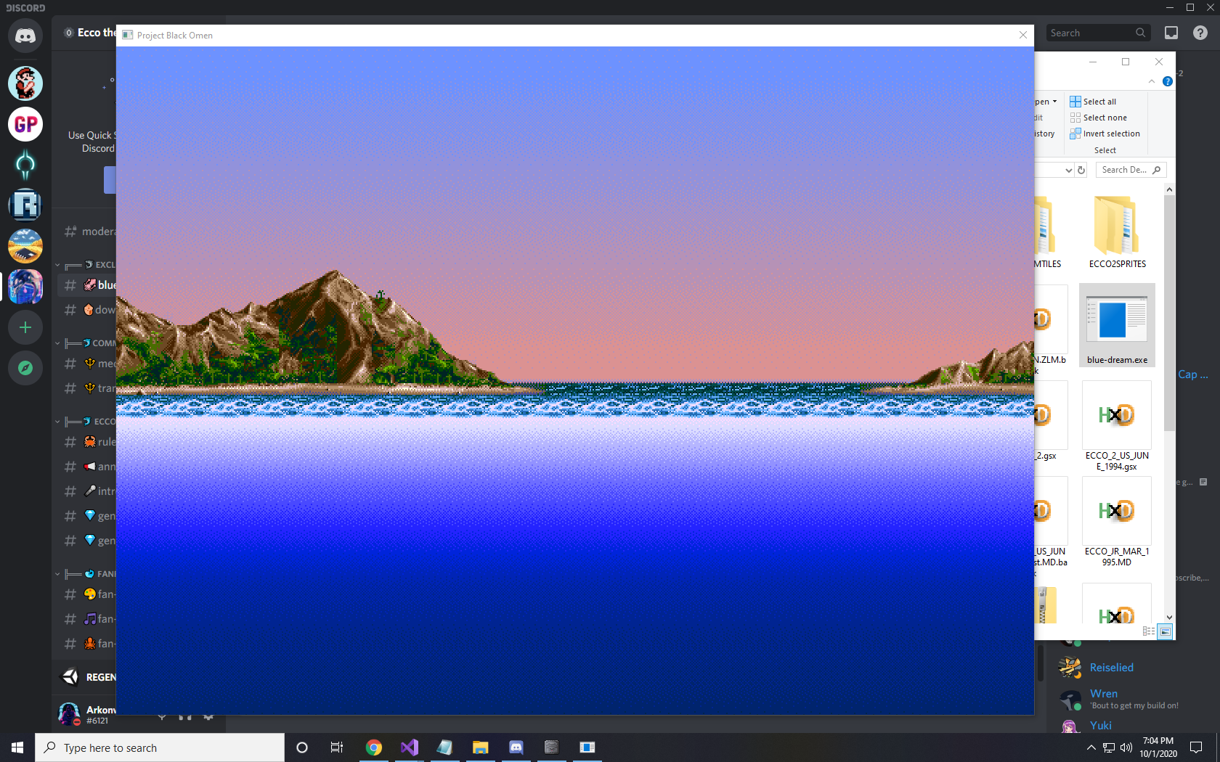This screenshot has height=762, width=1220.
Task: Open Task View on the taskbar
Action: click(x=337, y=747)
